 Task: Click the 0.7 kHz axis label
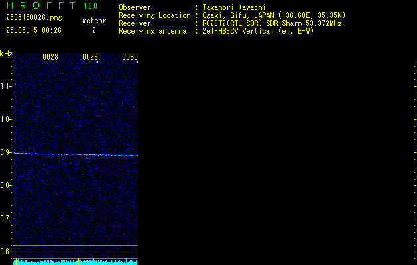[x=5, y=219]
